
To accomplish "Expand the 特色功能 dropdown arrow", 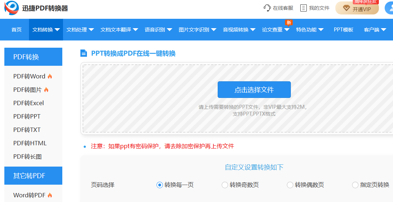I will pos(321,30).
